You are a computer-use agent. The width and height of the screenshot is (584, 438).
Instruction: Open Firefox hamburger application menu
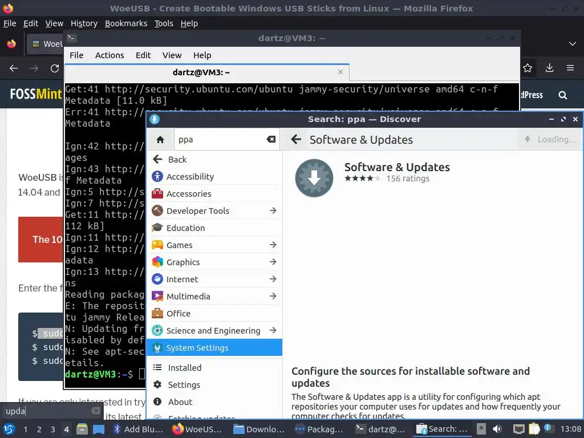[570, 68]
